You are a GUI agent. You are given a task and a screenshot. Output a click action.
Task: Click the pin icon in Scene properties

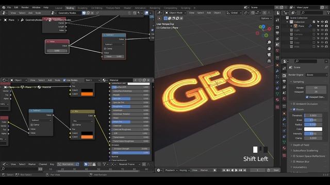326,67
